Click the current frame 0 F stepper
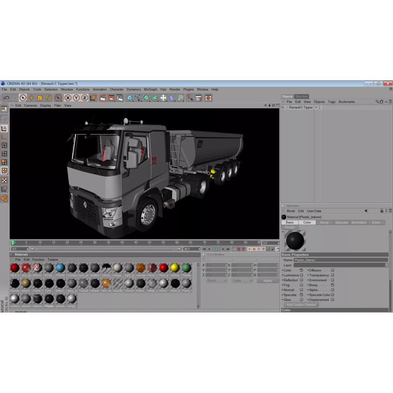The width and height of the screenshot is (393, 393). [x=278, y=243]
